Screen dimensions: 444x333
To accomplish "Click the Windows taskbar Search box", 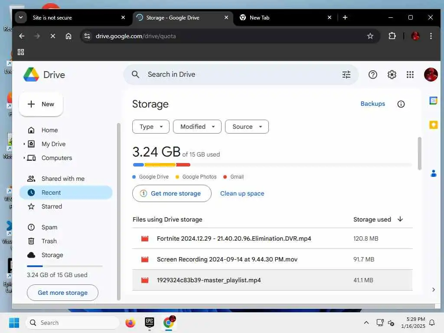I will (x=72, y=323).
